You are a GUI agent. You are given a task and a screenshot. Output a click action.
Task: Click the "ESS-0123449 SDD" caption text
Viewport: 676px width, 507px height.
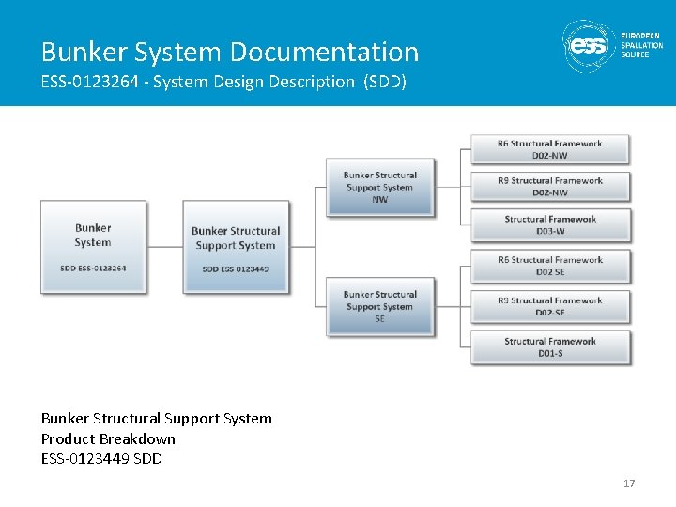(x=101, y=459)
